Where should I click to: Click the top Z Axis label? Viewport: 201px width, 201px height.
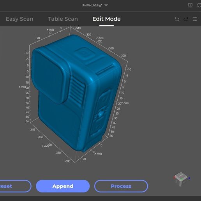[x=100, y=38]
